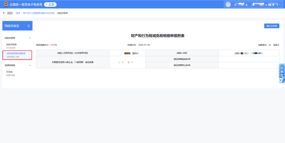The image size is (285, 143).
Task: Select the 是 radio button
Action: [x=119, y=62]
